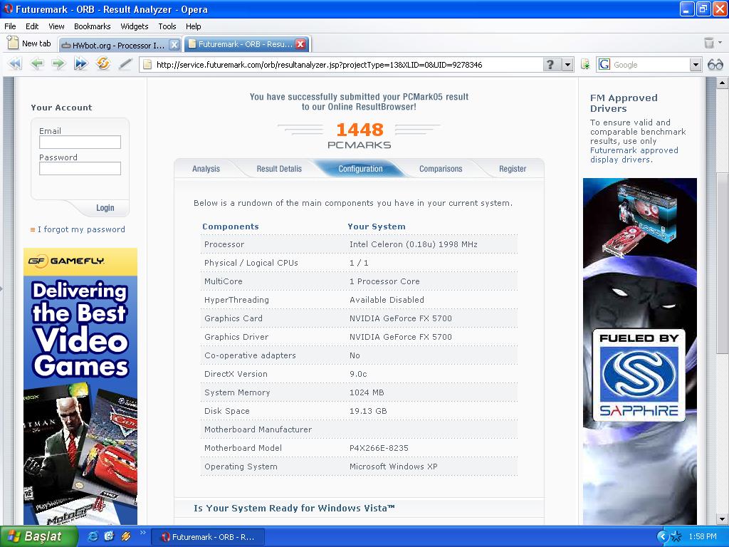Go back with the Back arrow
This screenshot has height=547, width=729.
(37, 63)
